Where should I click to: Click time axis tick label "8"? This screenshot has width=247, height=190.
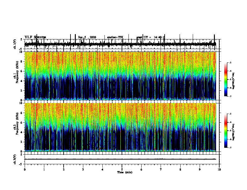tap(180, 170)
